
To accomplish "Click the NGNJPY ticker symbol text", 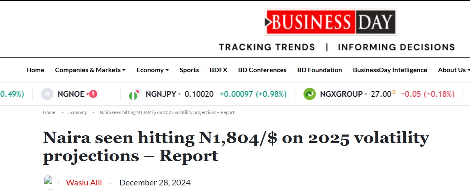I will [161, 94].
